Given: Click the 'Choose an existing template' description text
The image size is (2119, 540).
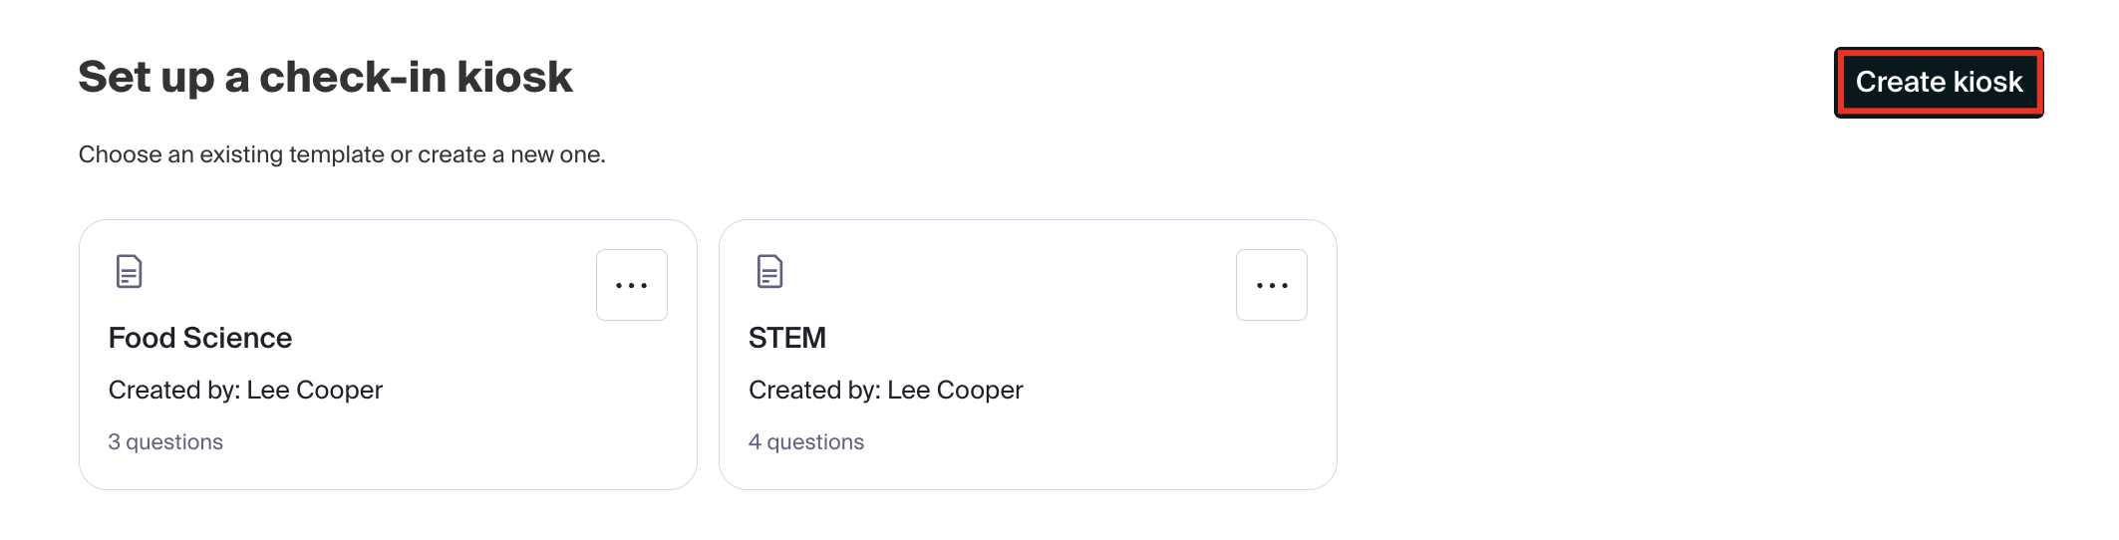Looking at the screenshot, I should tap(342, 154).
